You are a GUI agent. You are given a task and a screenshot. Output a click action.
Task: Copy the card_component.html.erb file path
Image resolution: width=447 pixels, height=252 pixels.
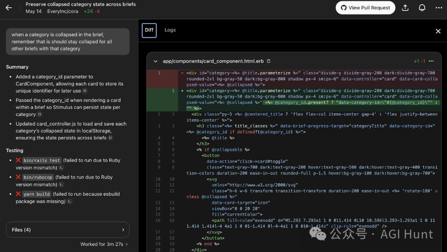pos(269,61)
